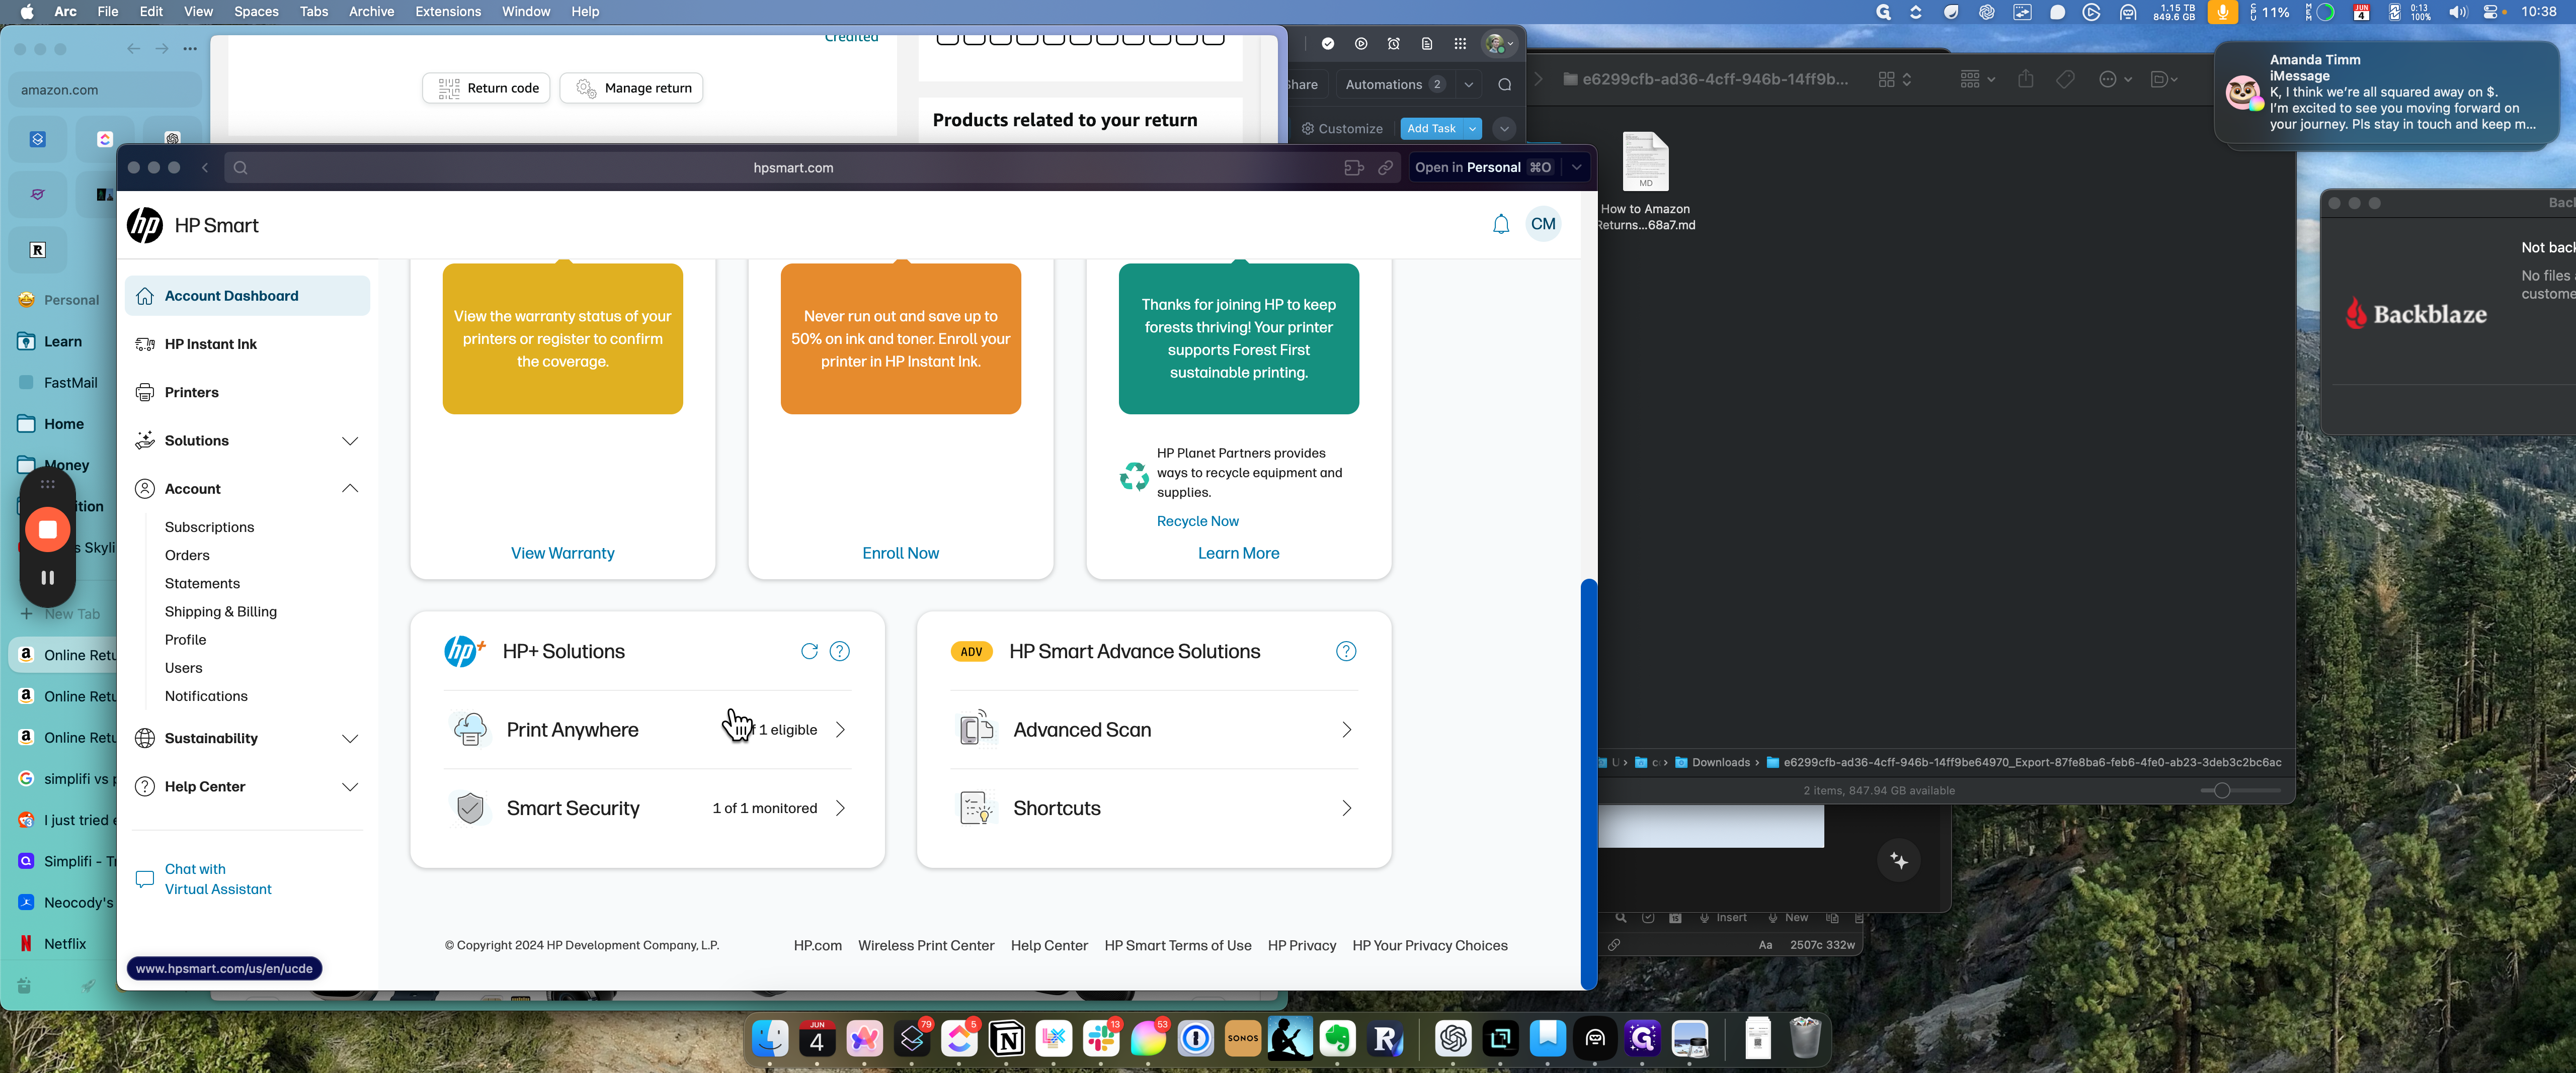Open Finder from the Dock

tap(769, 1039)
